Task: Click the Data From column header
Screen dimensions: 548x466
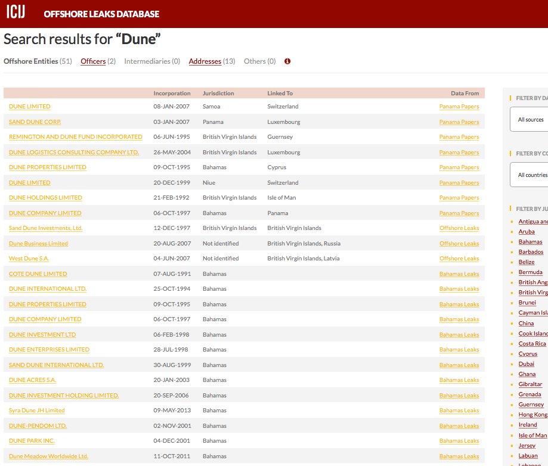Action: 465,94
